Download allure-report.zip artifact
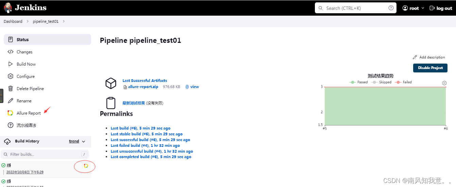456x187 pixels. pos(143,87)
